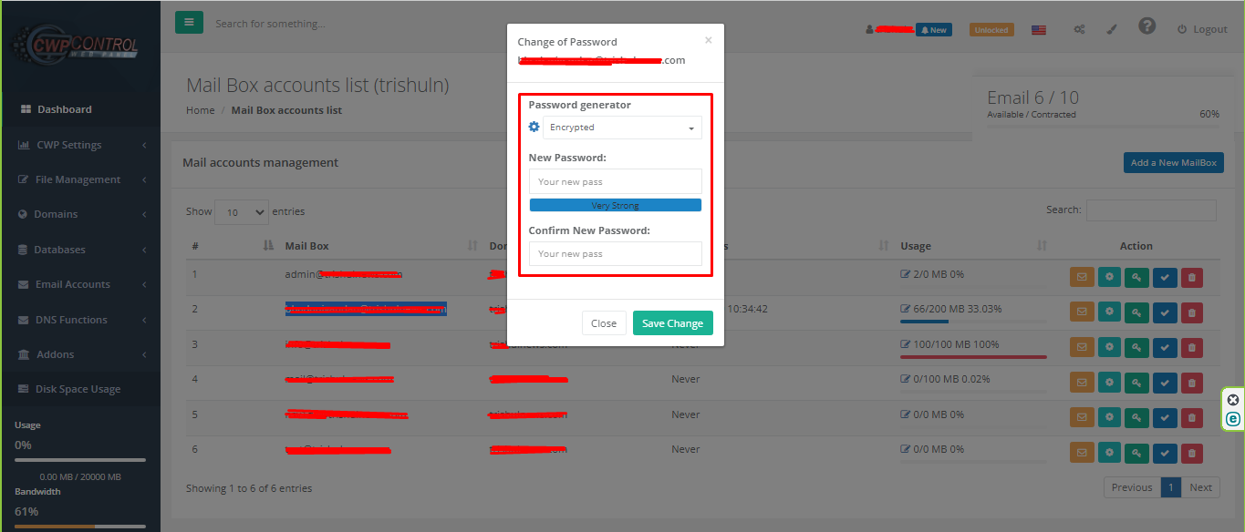Click the CWP Control Web Panel logo

click(74, 45)
